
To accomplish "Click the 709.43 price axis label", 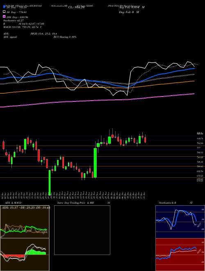I will point(200,167).
